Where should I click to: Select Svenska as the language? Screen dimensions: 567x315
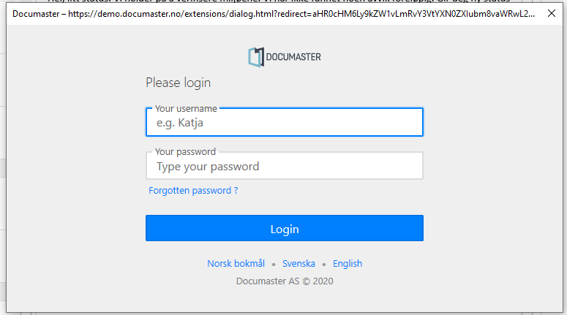[298, 264]
